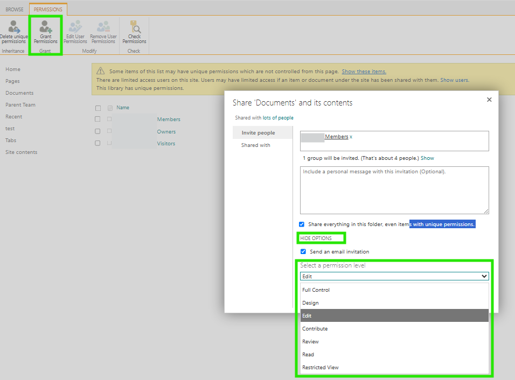The image size is (515, 380).
Task: Click the Edit User Permissions icon
Action: [75, 32]
